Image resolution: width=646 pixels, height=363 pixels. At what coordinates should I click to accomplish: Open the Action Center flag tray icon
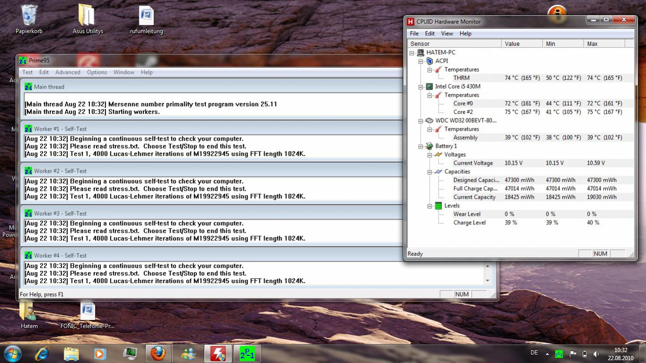pos(573,354)
